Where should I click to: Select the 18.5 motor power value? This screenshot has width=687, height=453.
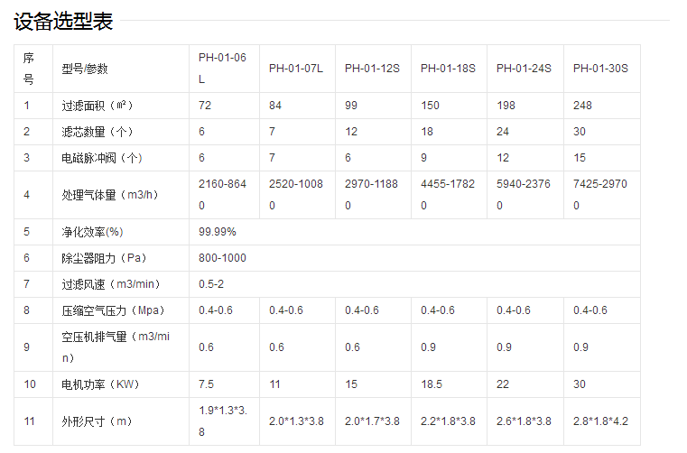coord(432,384)
